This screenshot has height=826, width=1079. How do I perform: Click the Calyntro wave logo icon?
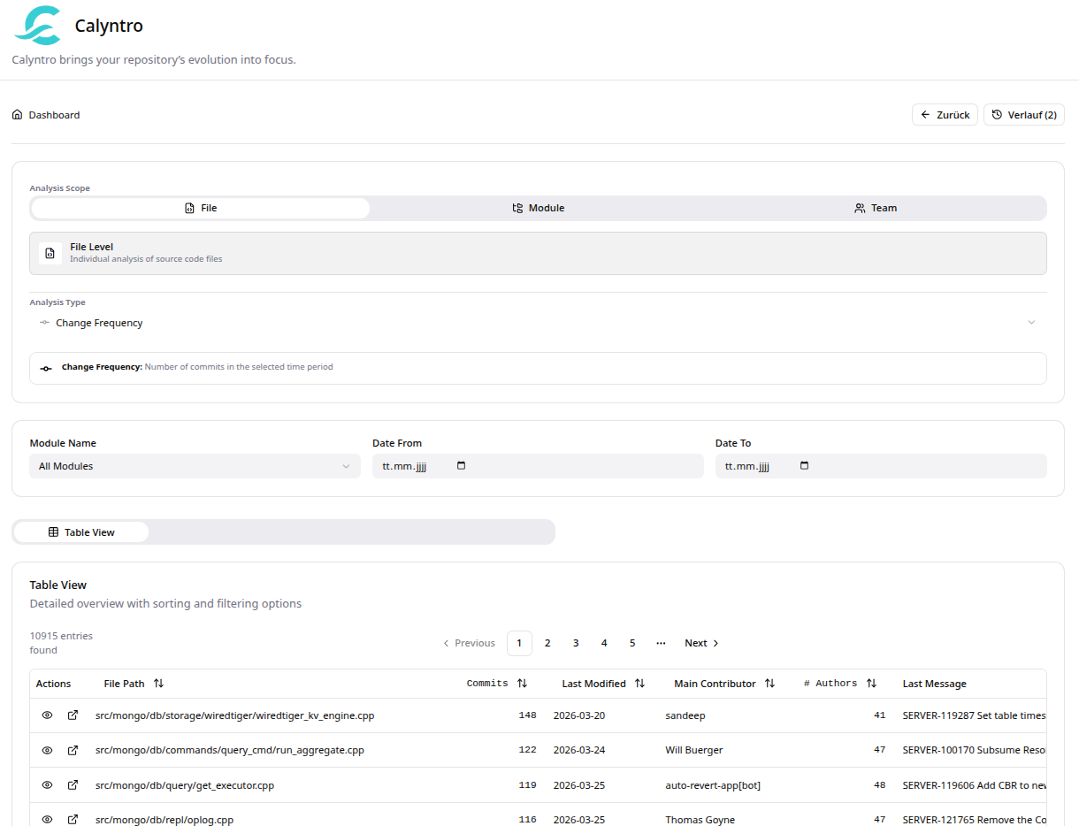click(37, 26)
